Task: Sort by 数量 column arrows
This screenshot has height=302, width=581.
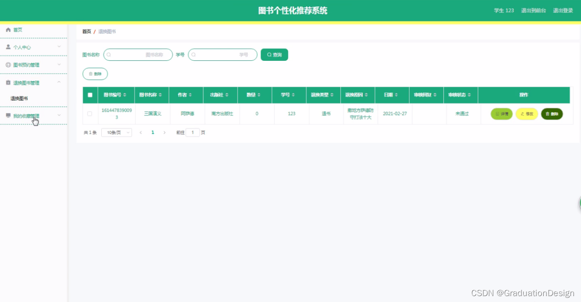Action: coord(259,95)
